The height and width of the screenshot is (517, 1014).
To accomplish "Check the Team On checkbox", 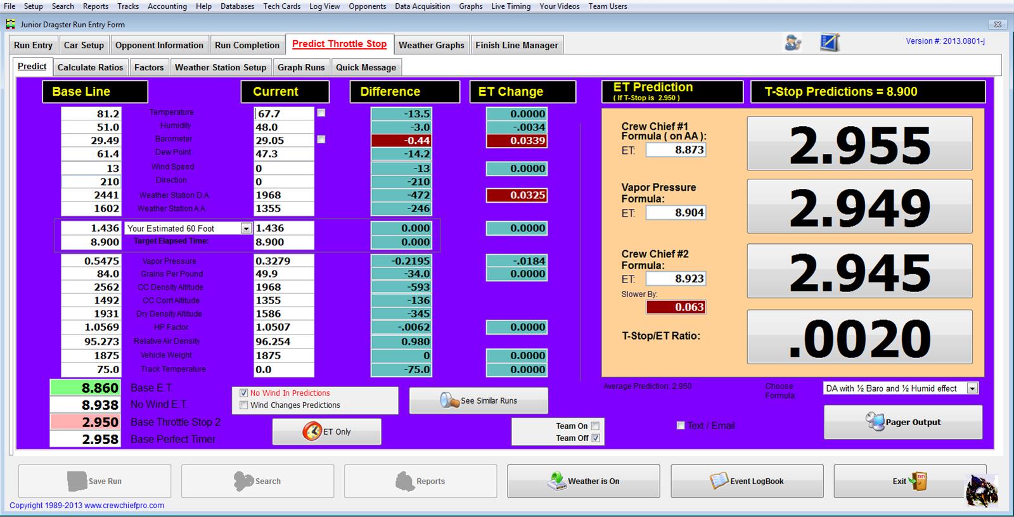I will point(595,426).
